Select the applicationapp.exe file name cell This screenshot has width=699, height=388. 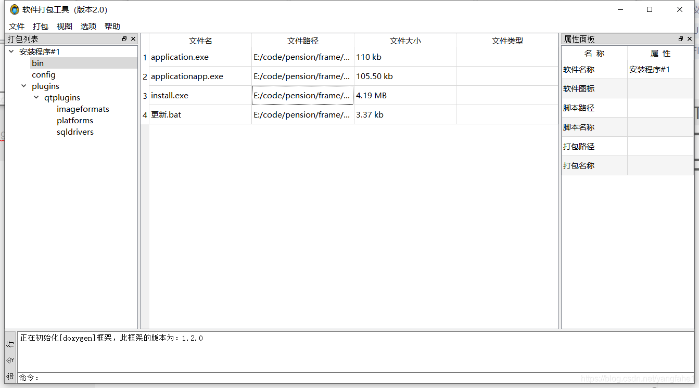(x=200, y=76)
